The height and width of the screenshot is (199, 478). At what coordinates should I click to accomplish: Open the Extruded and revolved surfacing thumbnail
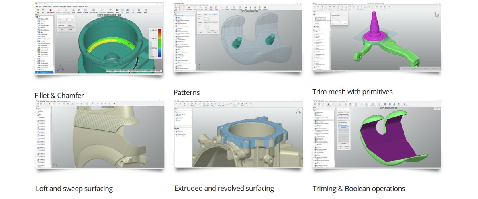pyautogui.click(x=238, y=134)
